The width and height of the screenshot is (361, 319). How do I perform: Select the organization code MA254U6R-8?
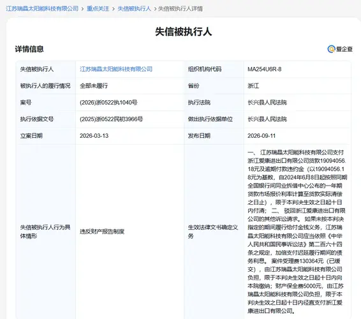click(264, 69)
